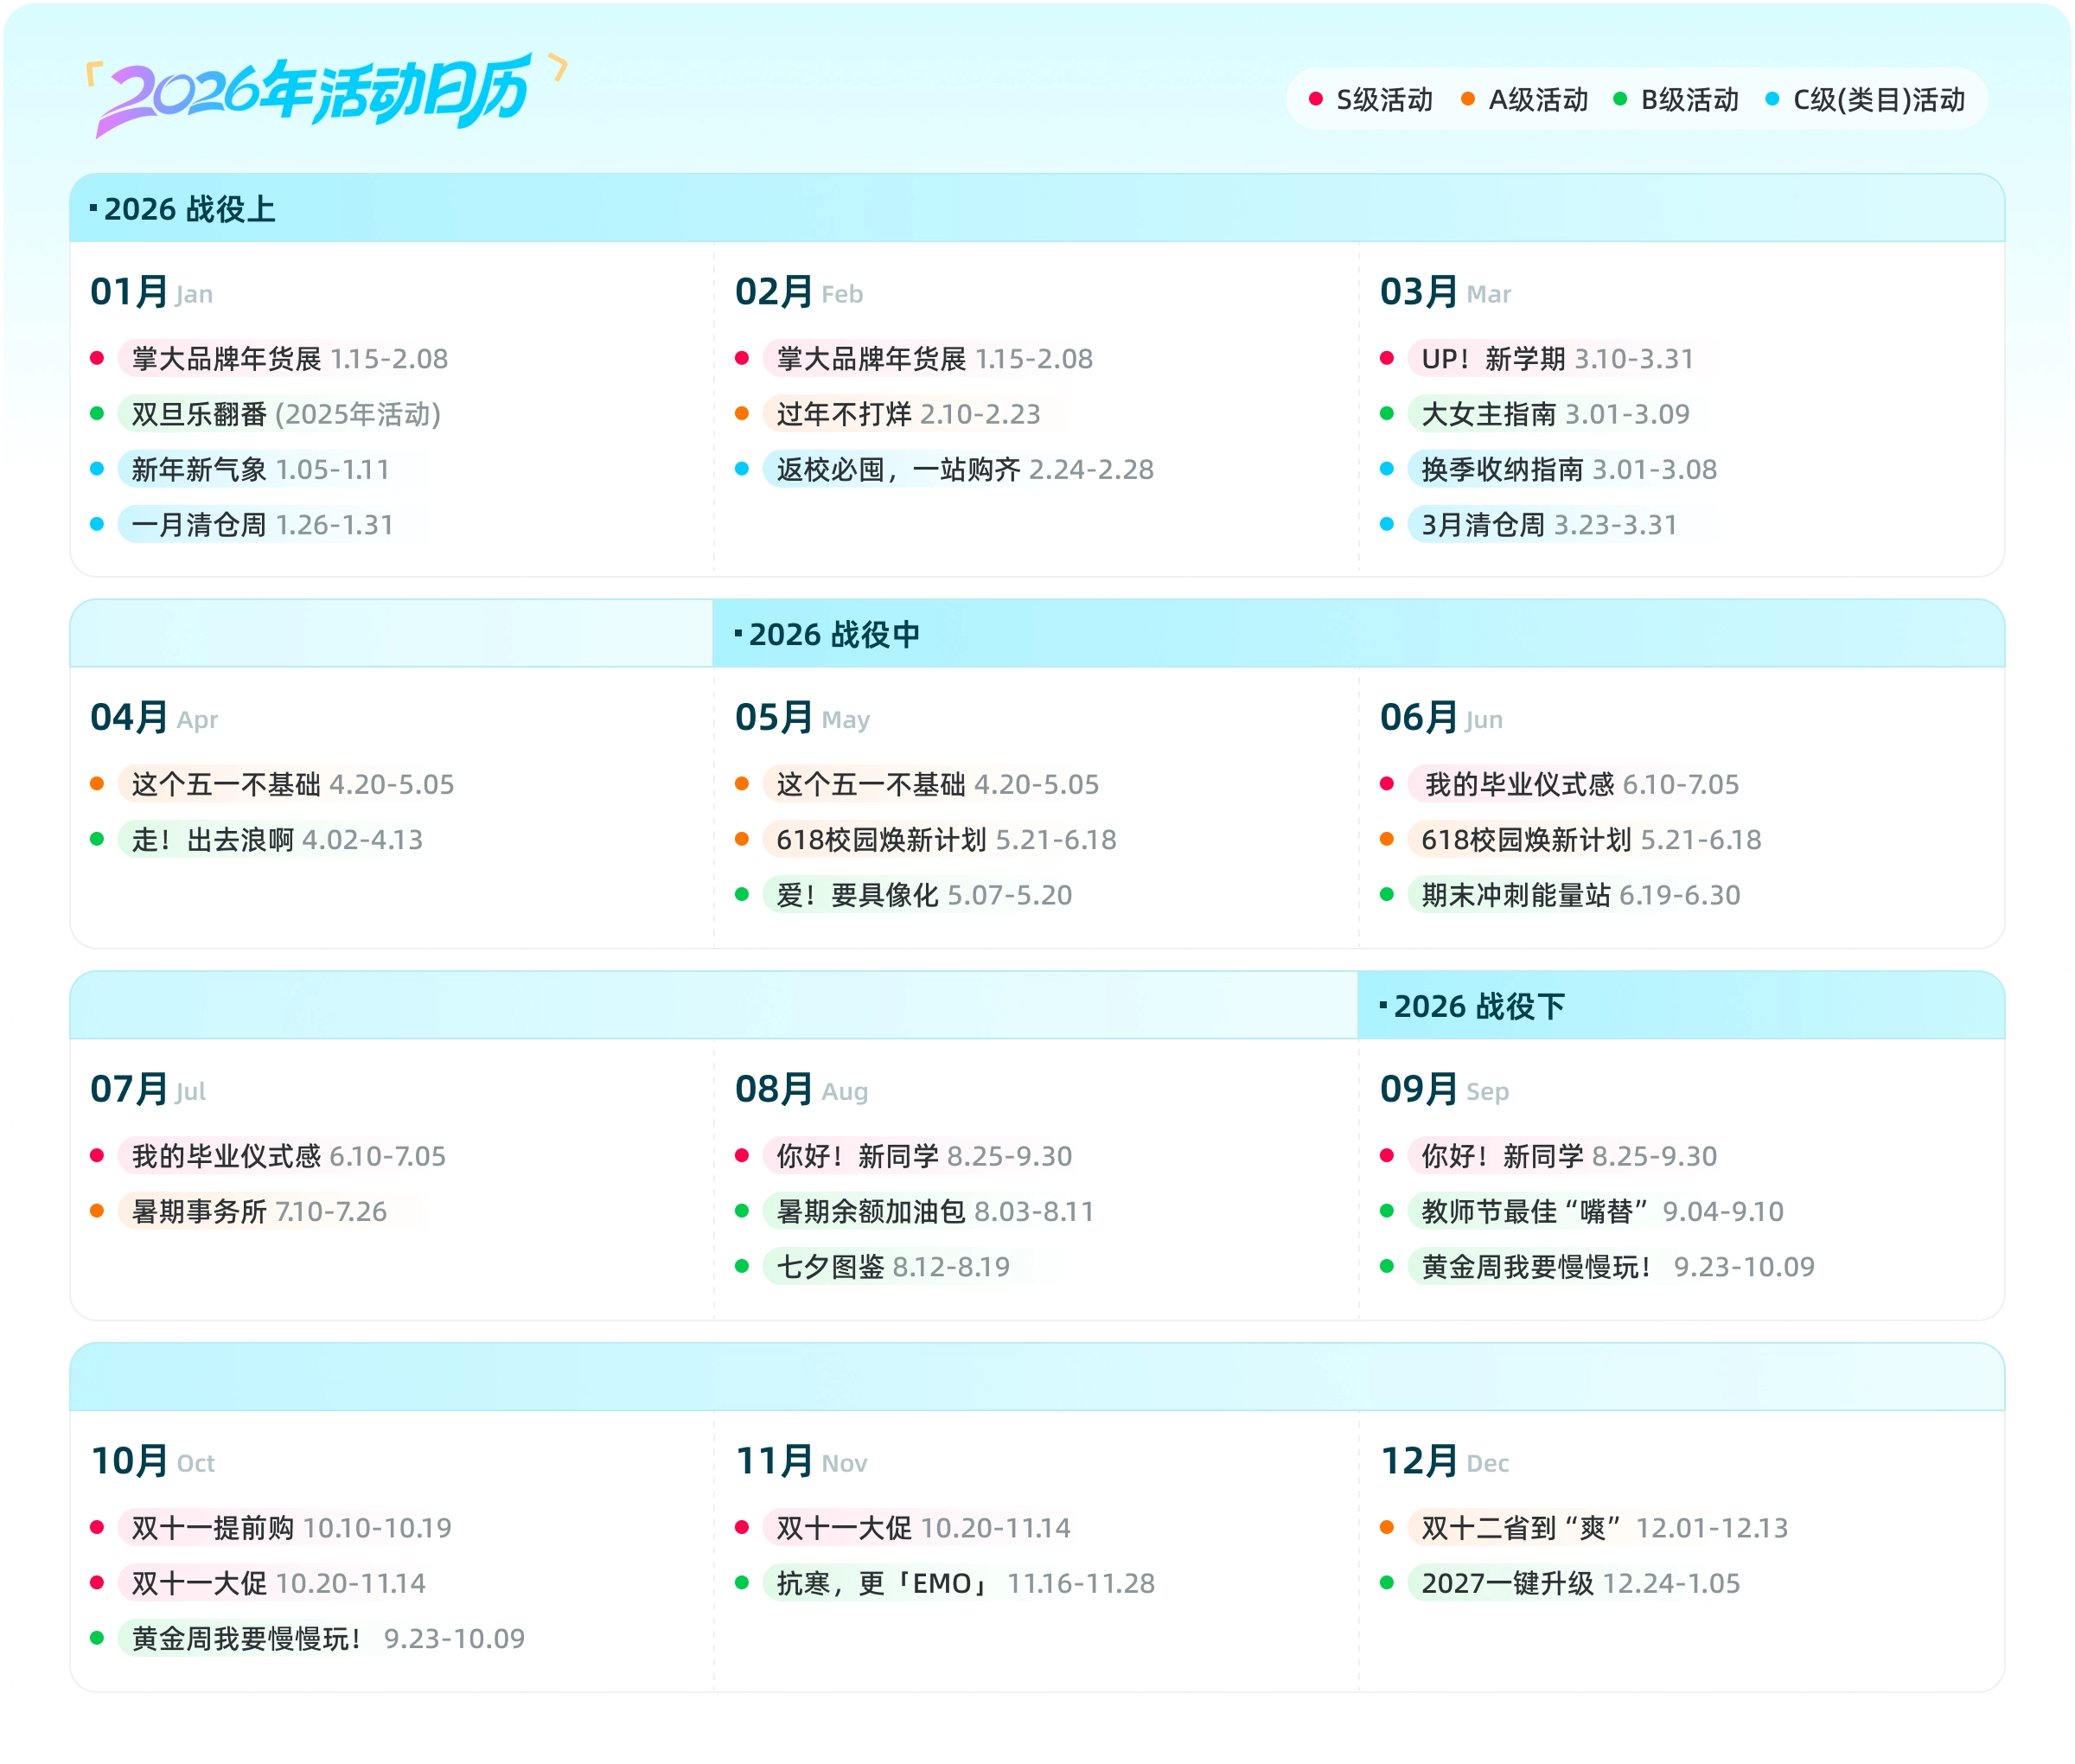Click the 暑期事务所 event in July
Image resolution: width=2075 pixels, height=1764 pixels.
click(199, 1212)
